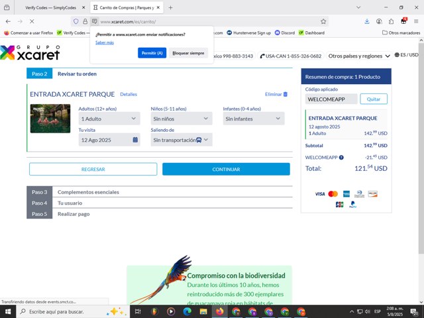Go back using the browser back arrow
This screenshot has width=424, height=318.
pos(8,21)
